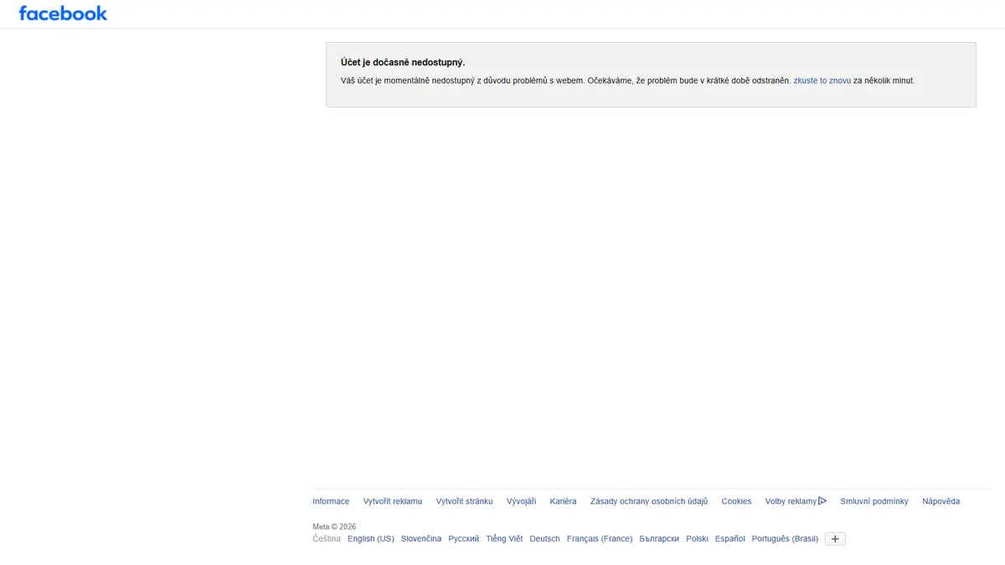Open more languages with plus button
The width and height of the screenshot is (1005, 565).
click(x=835, y=539)
